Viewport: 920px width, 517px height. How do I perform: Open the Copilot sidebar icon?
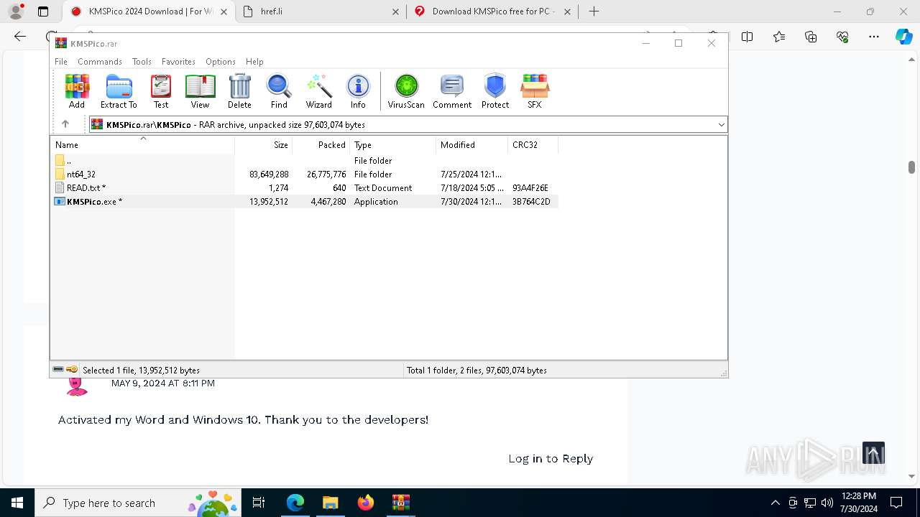click(903, 37)
